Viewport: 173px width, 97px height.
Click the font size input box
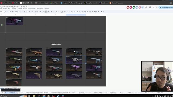click(46, 12)
